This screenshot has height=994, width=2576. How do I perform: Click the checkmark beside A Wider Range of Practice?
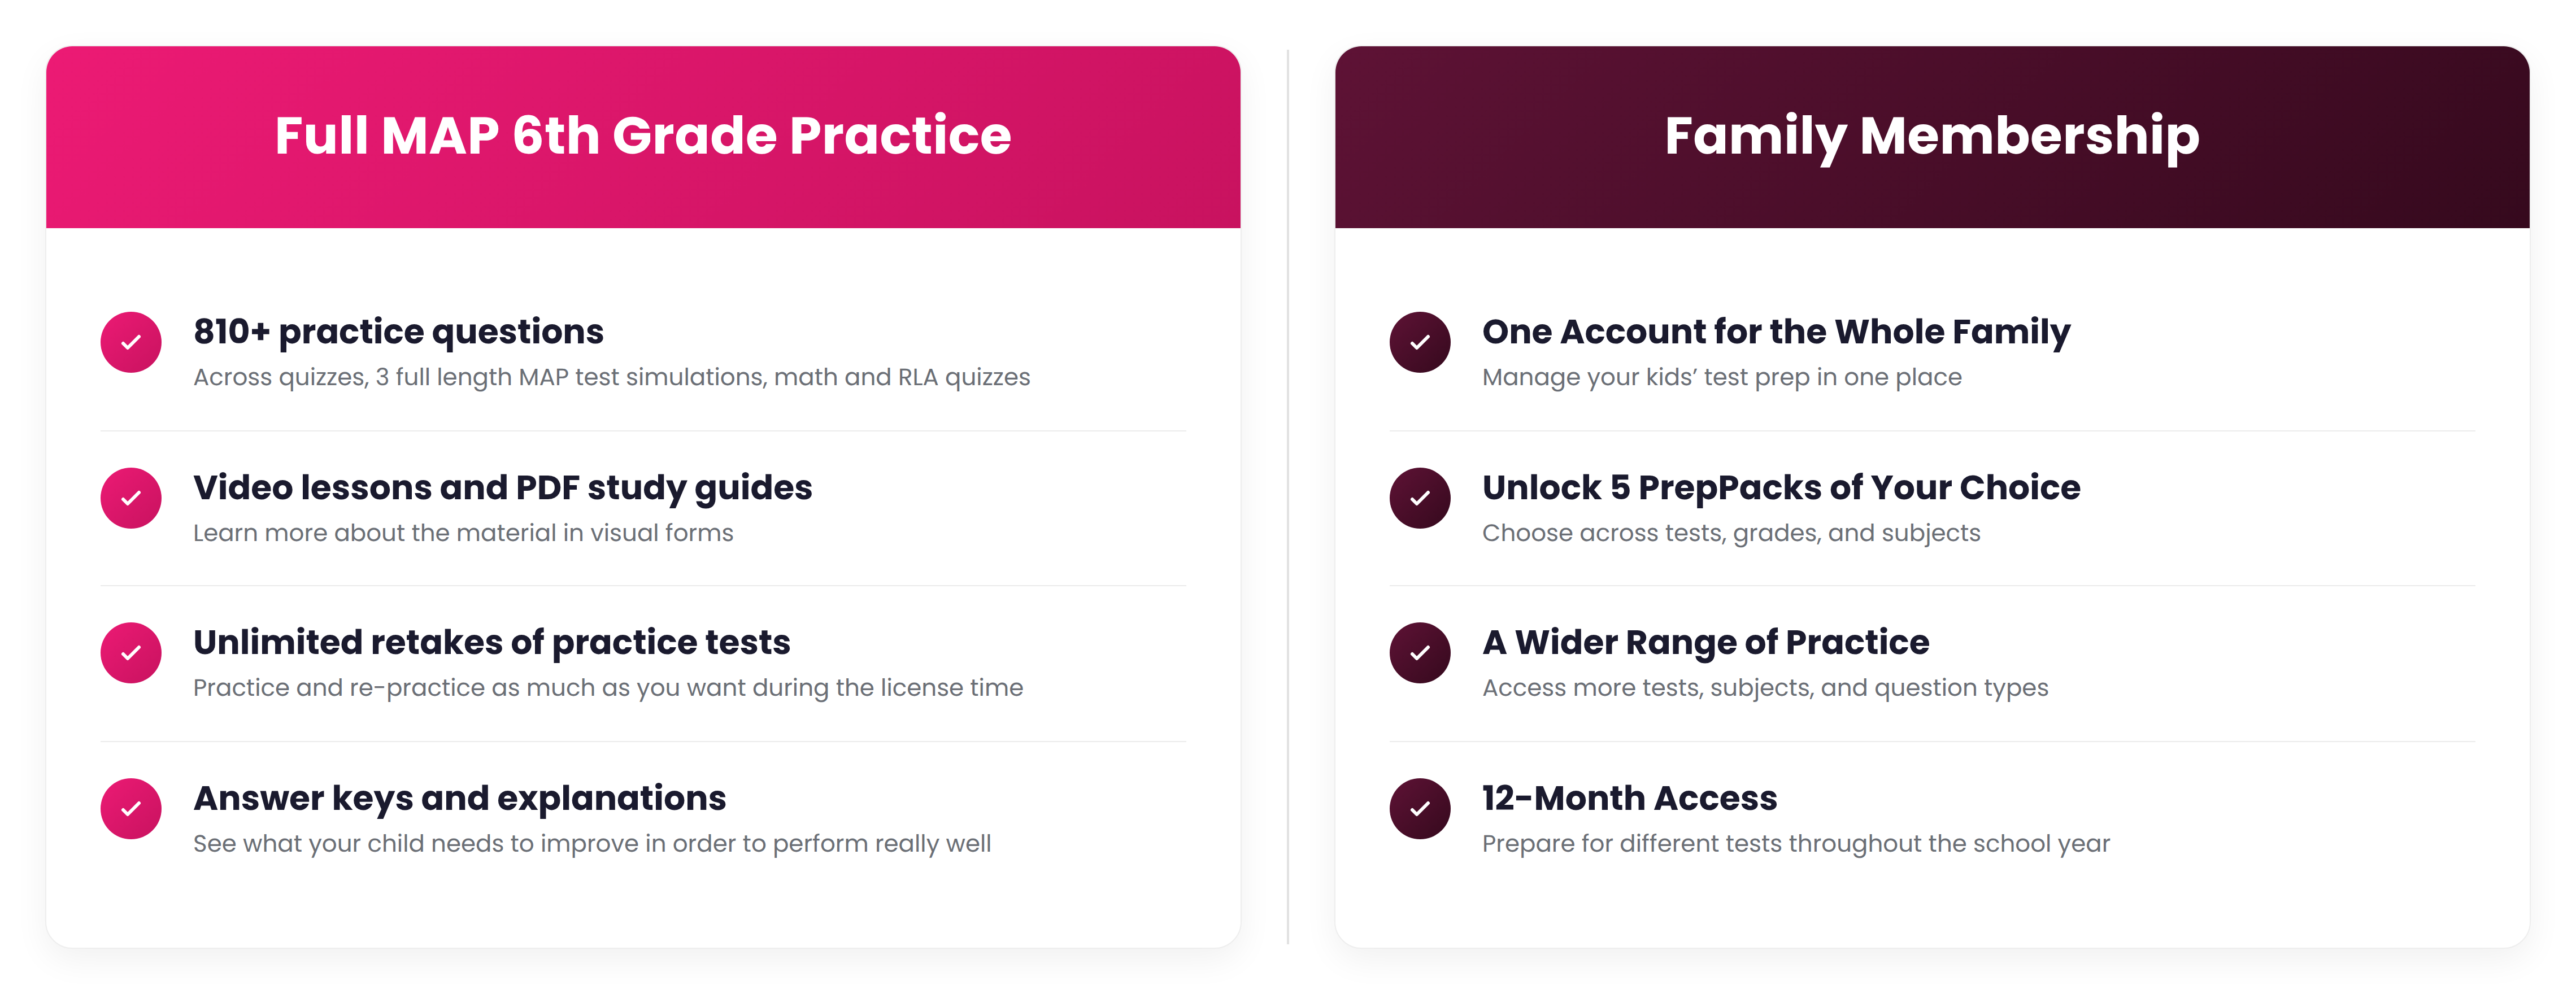pyautogui.click(x=1420, y=653)
